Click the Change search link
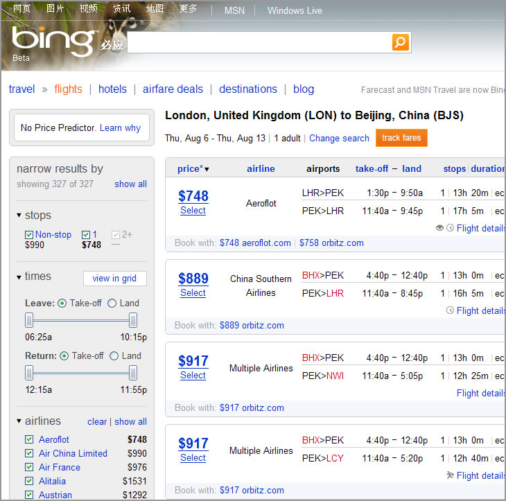This screenshot has height=501, width=506. click(x=339, y=138)
